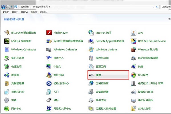The height and width of the screenshot is (114, 171).
Task: Open the Flash Player icon
Action: 49,33
